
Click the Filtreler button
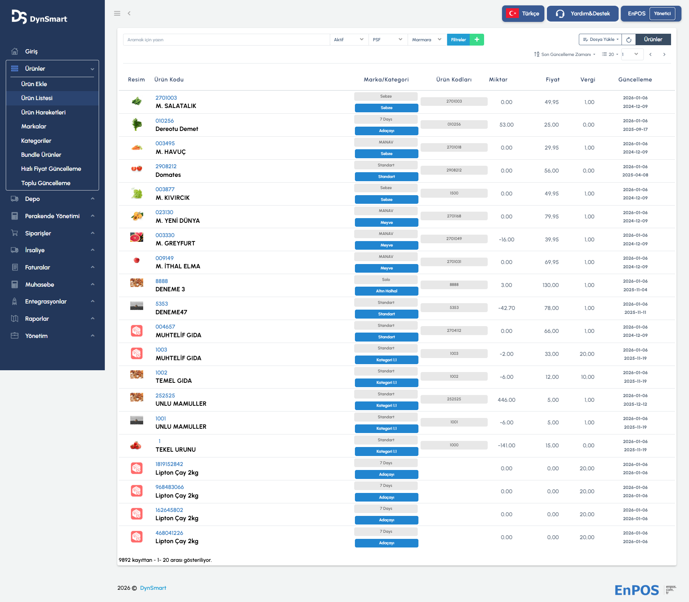click(458, 39)
